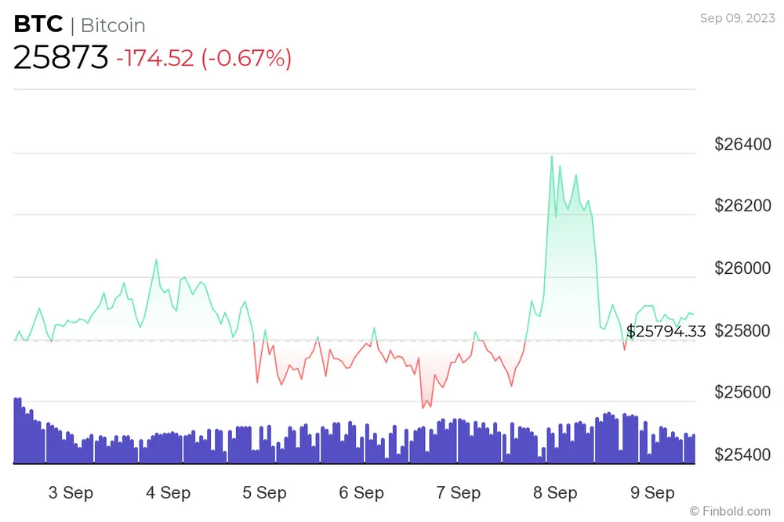Click the 5 Sep date marker

(264, 492)
